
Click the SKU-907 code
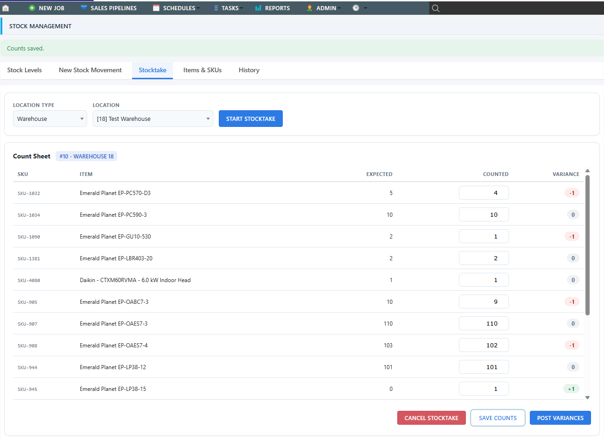[27, 324]
